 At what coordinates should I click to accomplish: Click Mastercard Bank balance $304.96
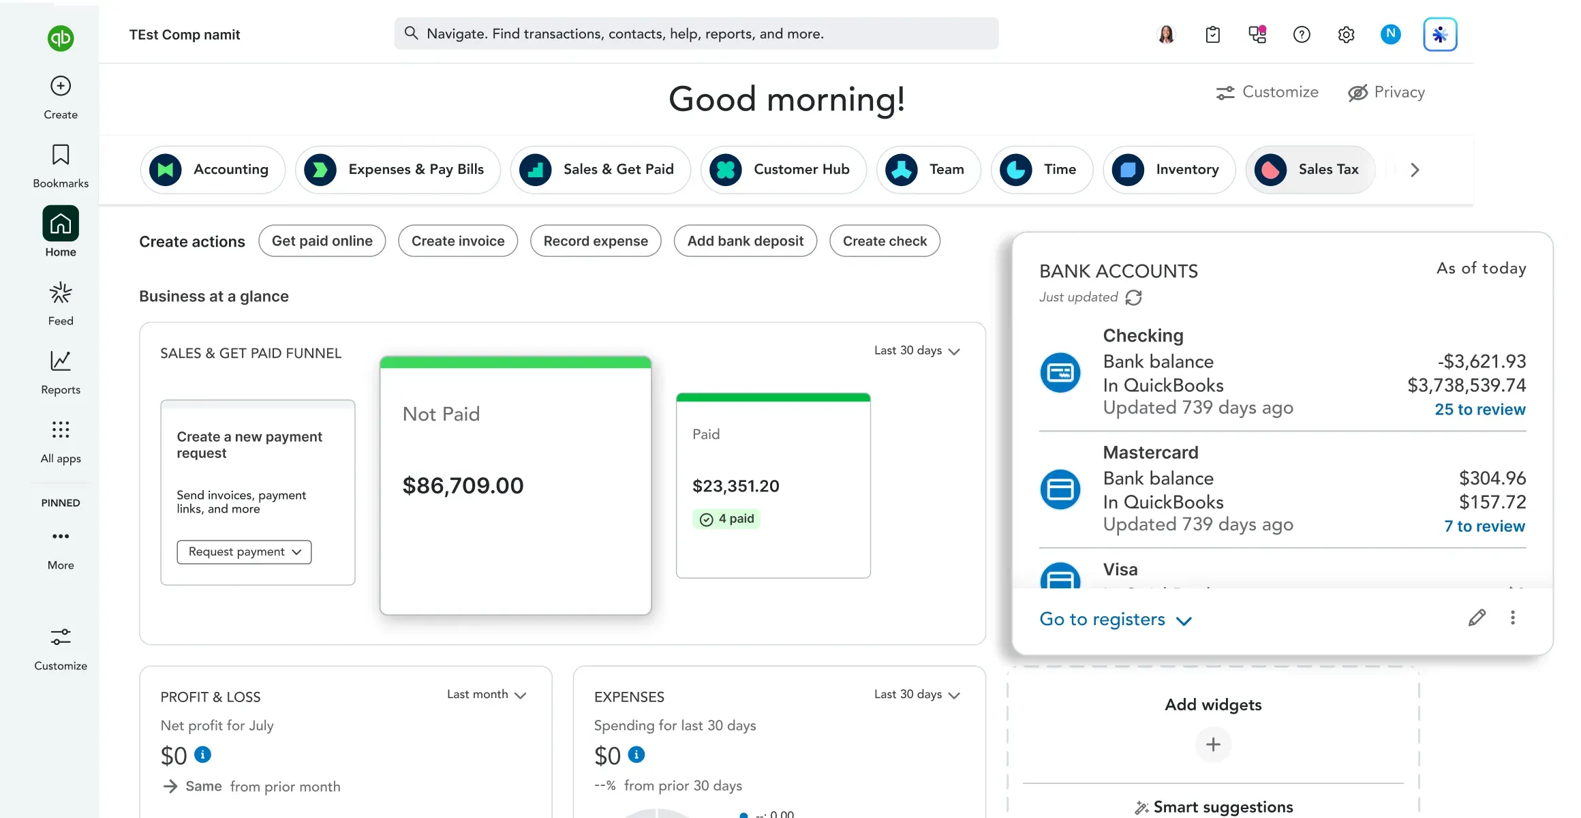[1492, 479]
